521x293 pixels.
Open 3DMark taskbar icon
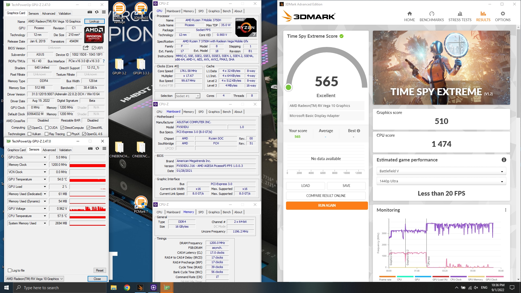140,288
